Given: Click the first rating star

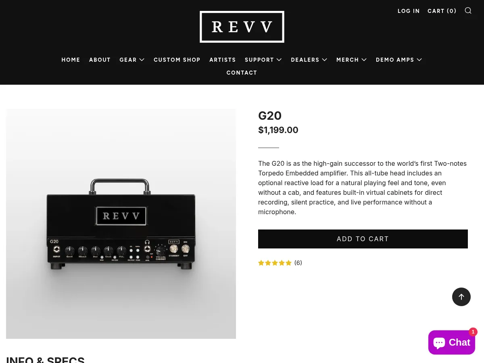Looking at the screenshot, I should click(261, 263).
